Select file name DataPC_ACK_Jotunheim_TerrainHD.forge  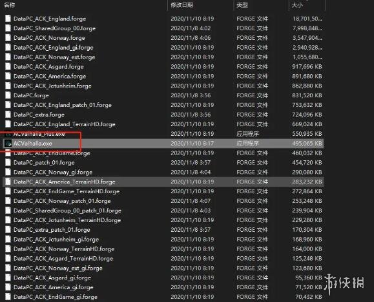click(67, 220)
